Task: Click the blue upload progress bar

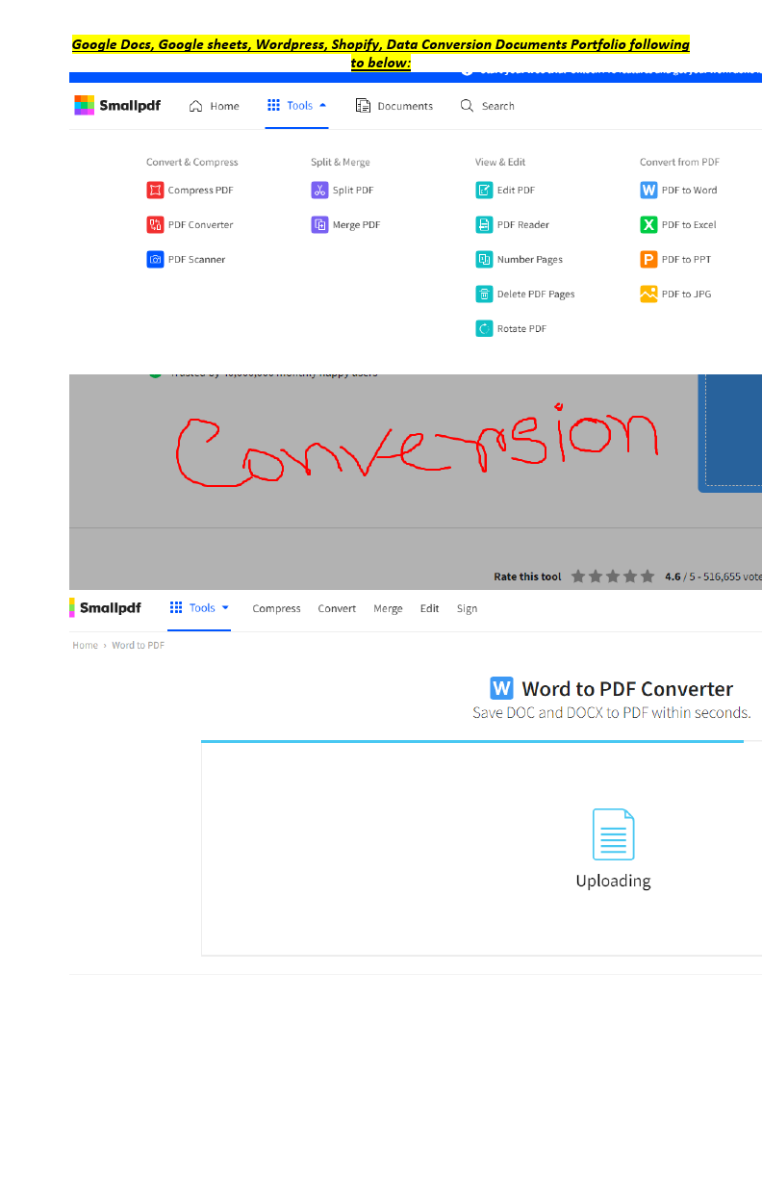Action: click(472, 741)
